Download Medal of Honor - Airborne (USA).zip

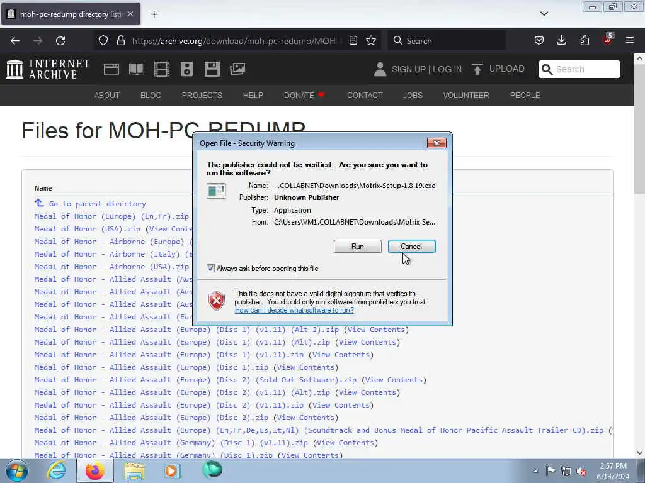tap(111, 267)
